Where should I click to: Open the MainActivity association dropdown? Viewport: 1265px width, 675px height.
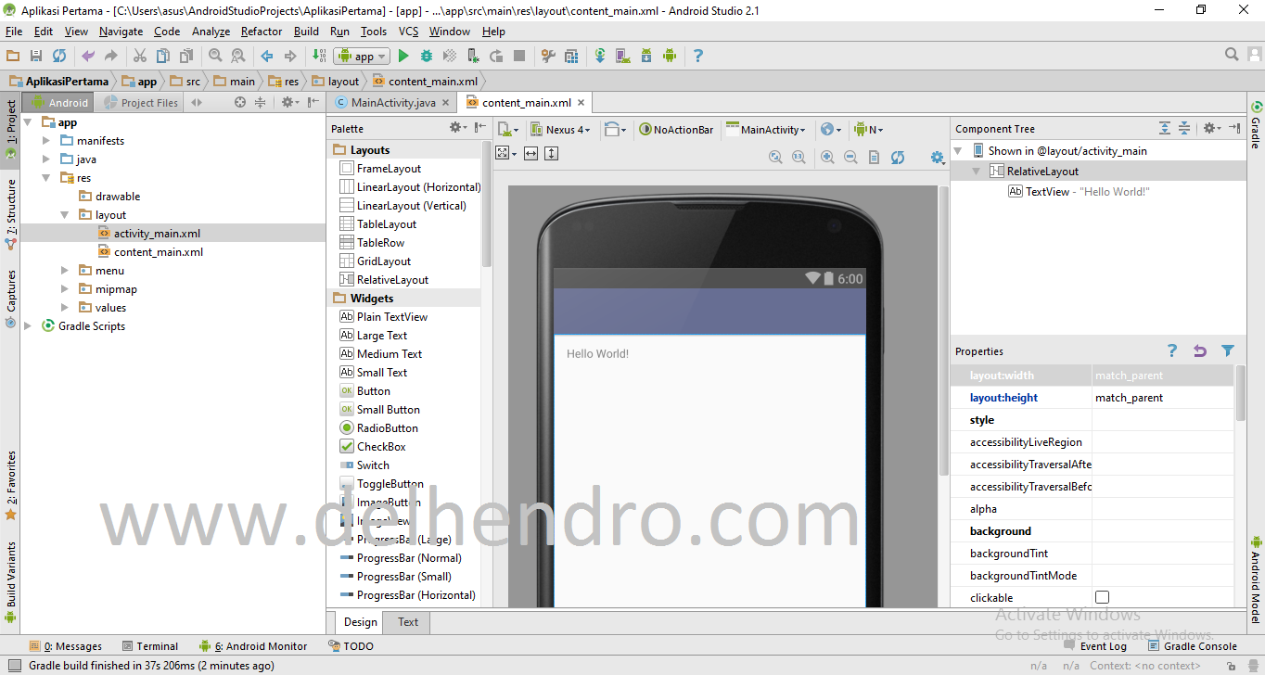pyautogui.click(x=766, y=130)
